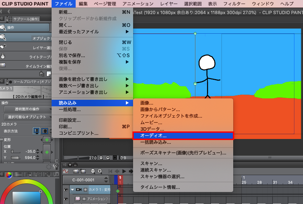Choose オーディオ... from import submenu

(x=183, y=136)
